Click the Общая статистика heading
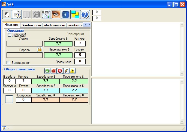The width and height of the screenshot is (187, 132). pos(19,69)
